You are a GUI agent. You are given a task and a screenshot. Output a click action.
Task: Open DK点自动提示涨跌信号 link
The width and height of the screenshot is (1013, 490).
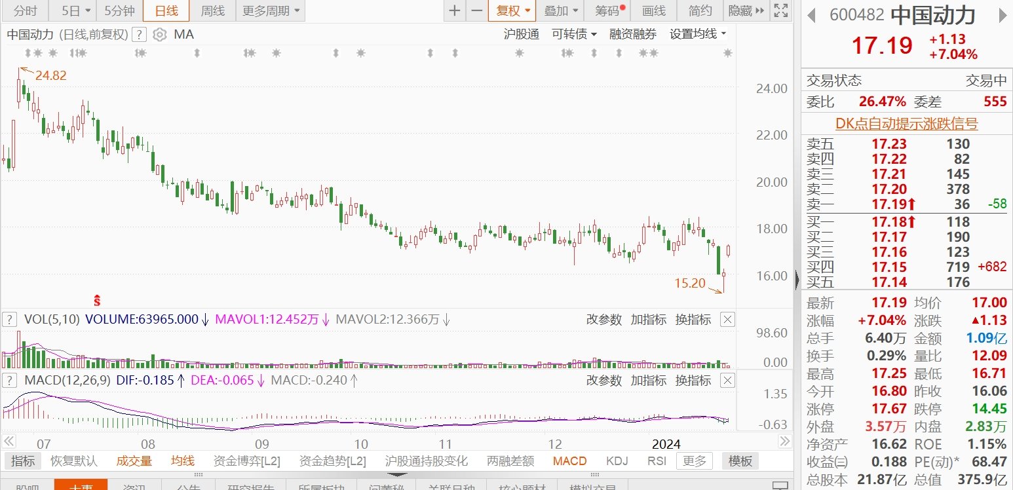coord(906,123)
